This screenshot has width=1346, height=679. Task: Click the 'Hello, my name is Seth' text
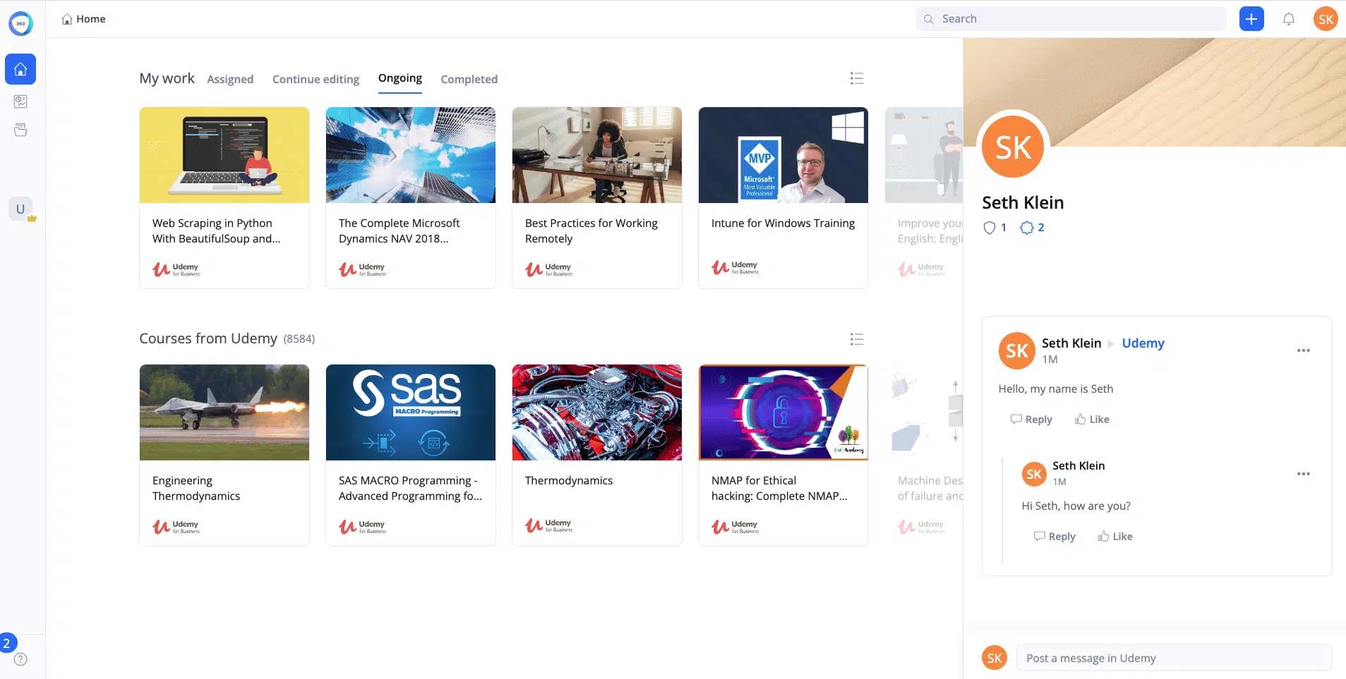[x=1056, y=389]
